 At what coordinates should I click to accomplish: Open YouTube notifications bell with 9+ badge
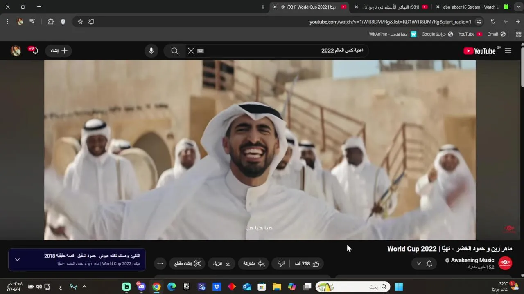pos(34,51)
